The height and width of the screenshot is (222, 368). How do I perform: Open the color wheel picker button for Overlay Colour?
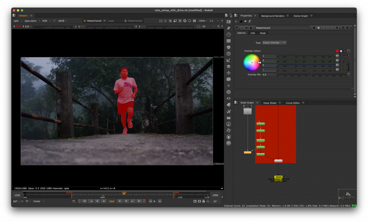(x=341, y=51)
